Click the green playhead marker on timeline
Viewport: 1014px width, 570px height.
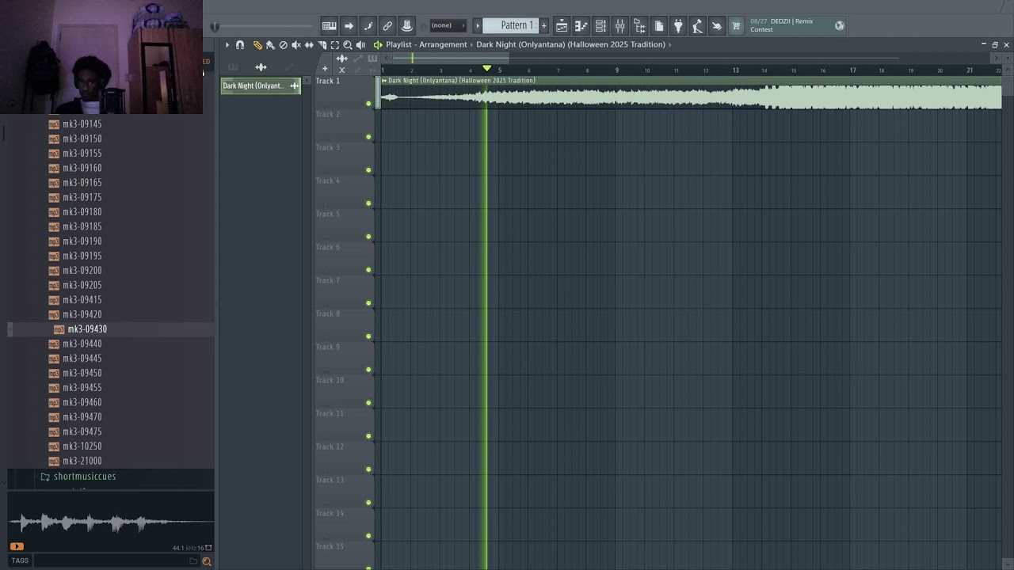(x=486, y=69)
